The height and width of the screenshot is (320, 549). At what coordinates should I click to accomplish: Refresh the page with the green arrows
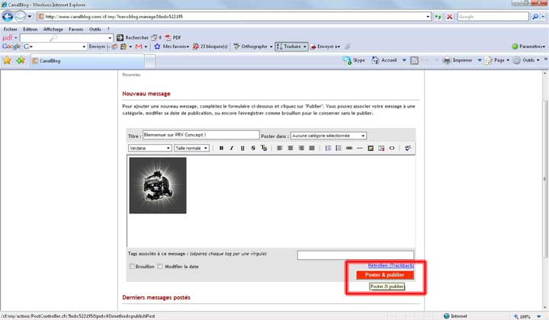438,17
